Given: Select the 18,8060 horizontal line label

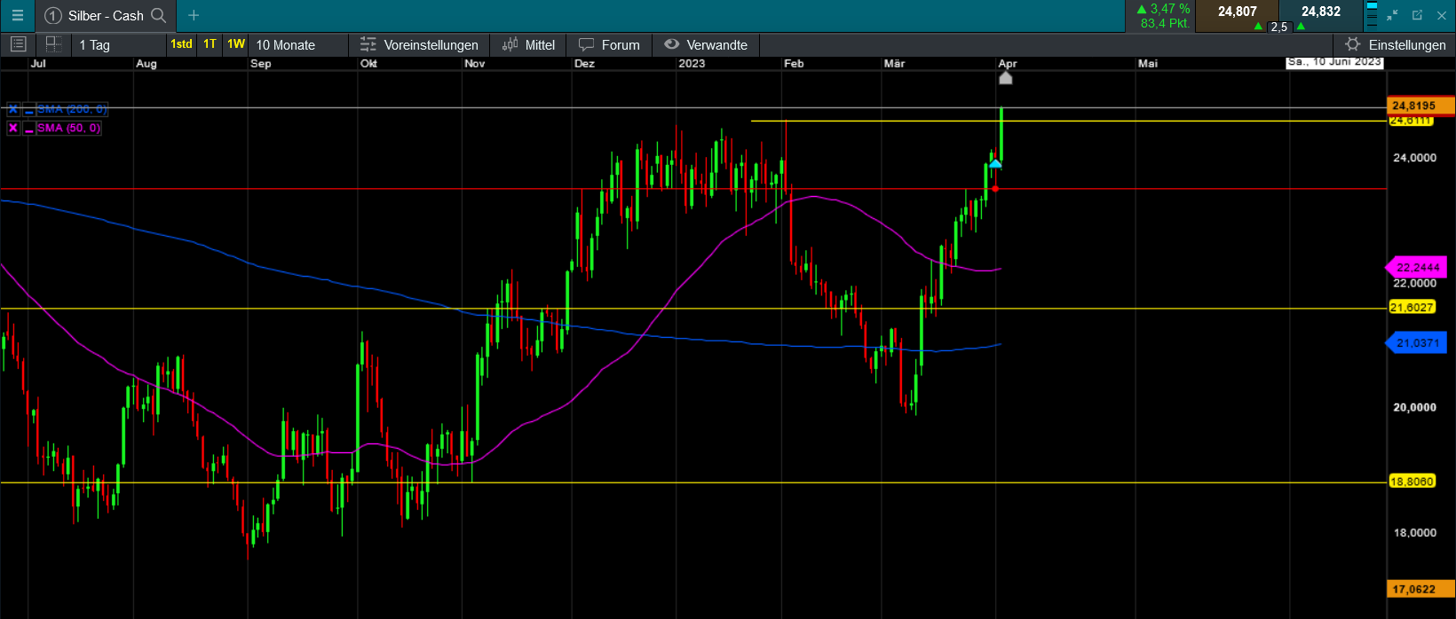Looking at the screenshot, I should [x=1412, y=482].
